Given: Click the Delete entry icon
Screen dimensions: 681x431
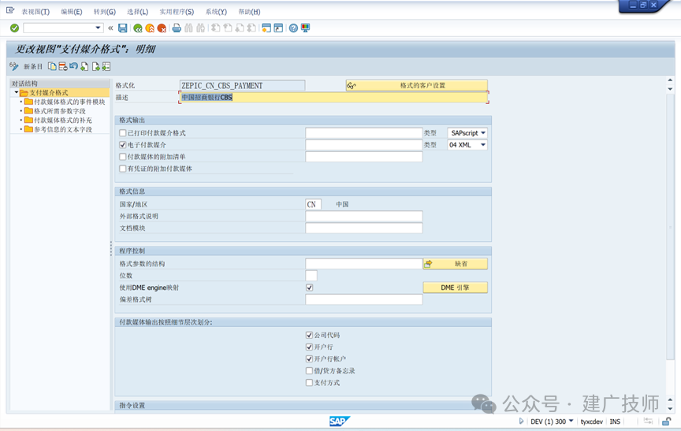Looking at the screenshot, I should point(63,66).
